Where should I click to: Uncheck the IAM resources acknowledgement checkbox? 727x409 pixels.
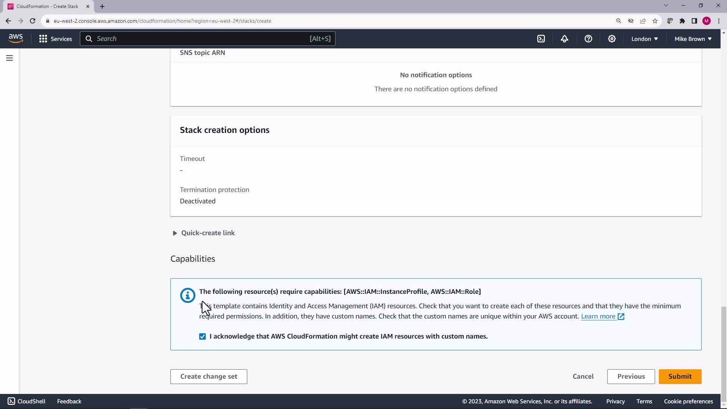pyautogui.click(x=203, y=337)
